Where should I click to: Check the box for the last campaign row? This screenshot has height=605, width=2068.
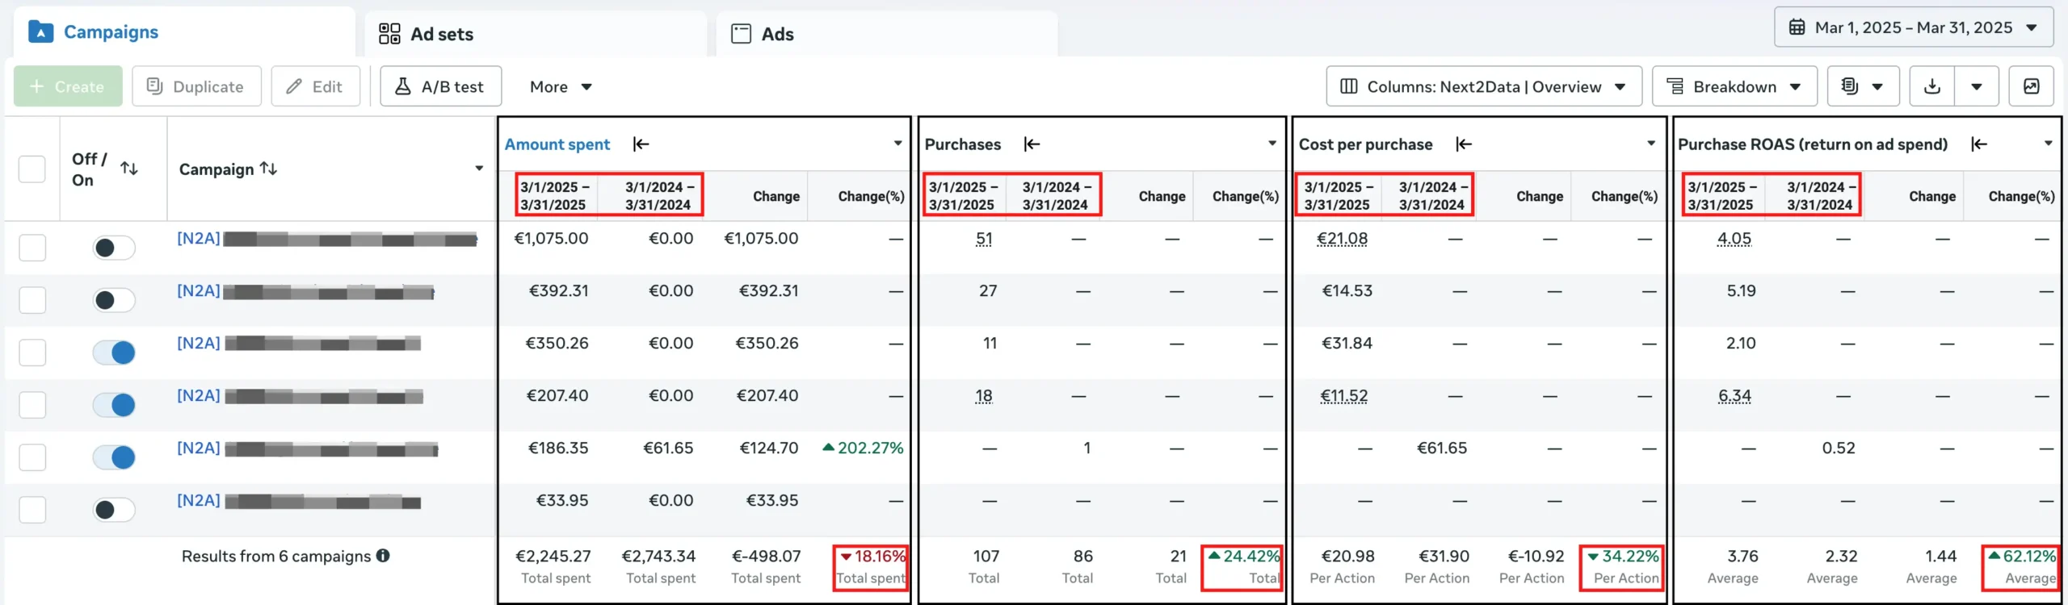[32, 510]
